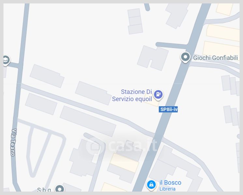243x195 pixels.
Task: Select the orange building near equoil station
Action: [x=152, y=103]
